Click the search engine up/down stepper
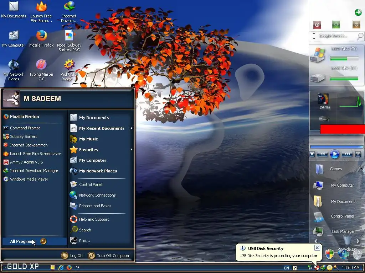 point(314,36)
